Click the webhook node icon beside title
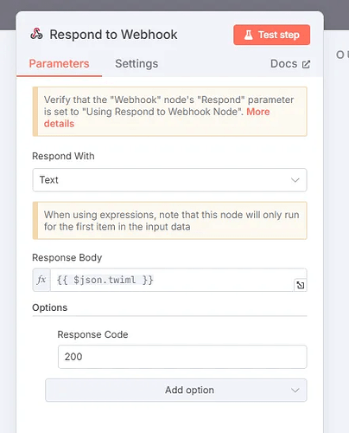The height and width of the screenshot is (433, 349). click(36, 34)
